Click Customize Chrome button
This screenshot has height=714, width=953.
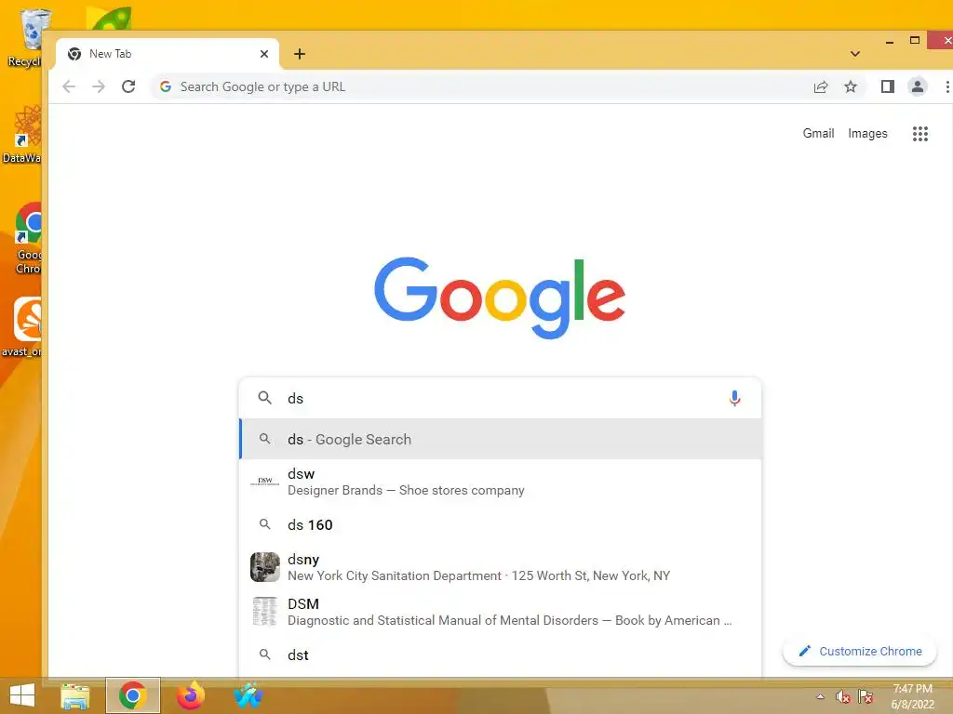click(859, 651)
